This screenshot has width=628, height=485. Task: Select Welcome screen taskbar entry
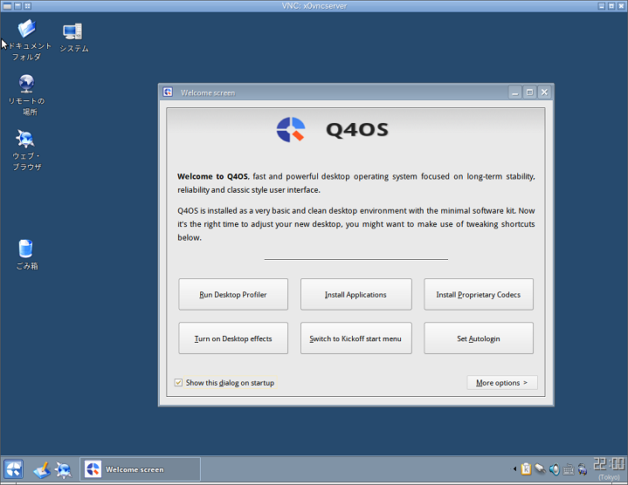[x=140, y=469]
